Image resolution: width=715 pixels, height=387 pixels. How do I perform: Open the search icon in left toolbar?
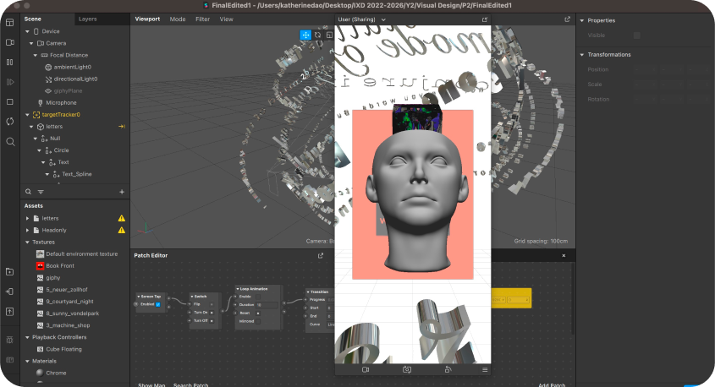[9, 141]
